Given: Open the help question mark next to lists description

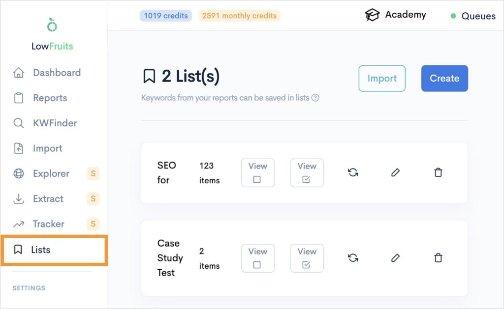Looking at the screenshot, I should [x=316, y=98].
